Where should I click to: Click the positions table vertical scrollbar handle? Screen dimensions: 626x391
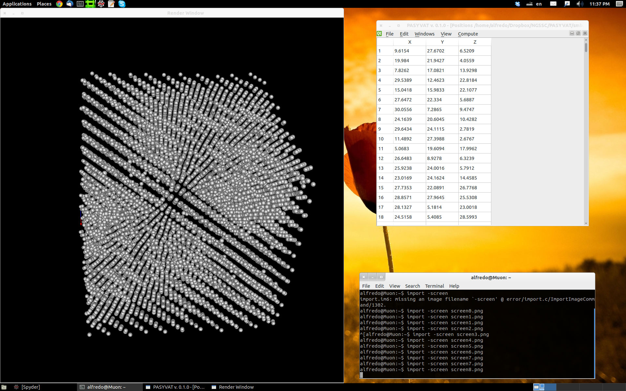pos(586,47)
